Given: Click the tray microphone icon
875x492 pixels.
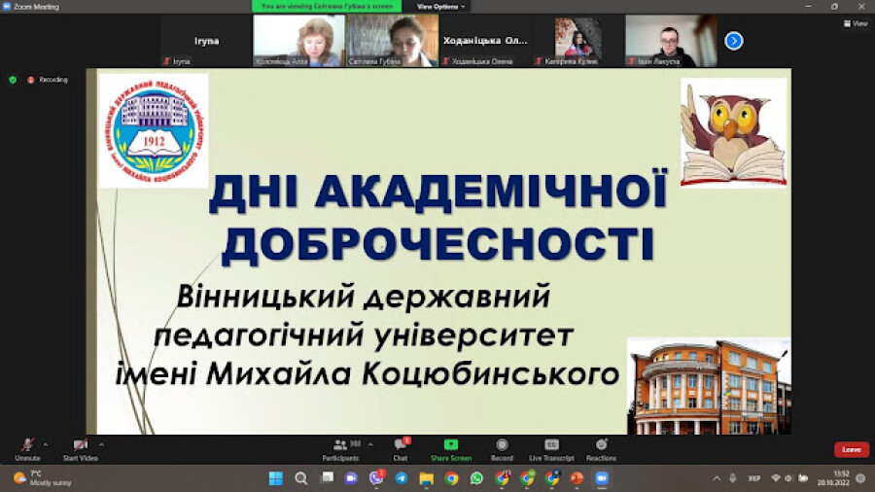Looking at the screenshot, I should [733, 478].
